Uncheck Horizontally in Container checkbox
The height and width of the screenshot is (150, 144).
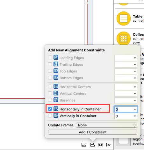pos(50,109)
